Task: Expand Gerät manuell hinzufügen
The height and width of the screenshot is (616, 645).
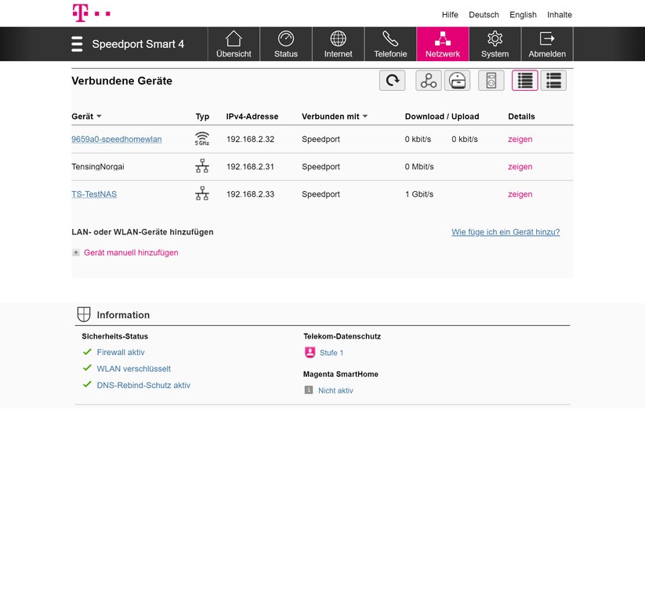Action: (x=131, y=252)
